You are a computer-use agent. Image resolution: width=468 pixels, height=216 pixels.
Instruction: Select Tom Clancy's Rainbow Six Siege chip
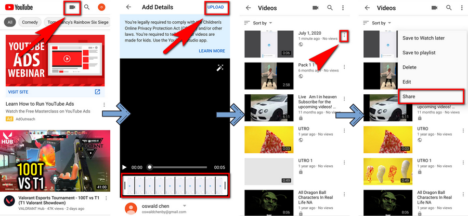pyautogui.click(x=77, y=22)
